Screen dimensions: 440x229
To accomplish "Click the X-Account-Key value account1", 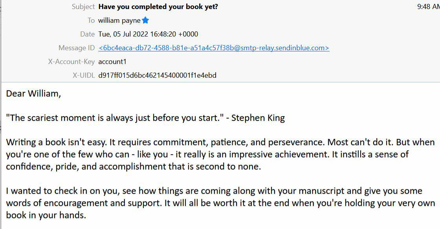I will (112, 62).
